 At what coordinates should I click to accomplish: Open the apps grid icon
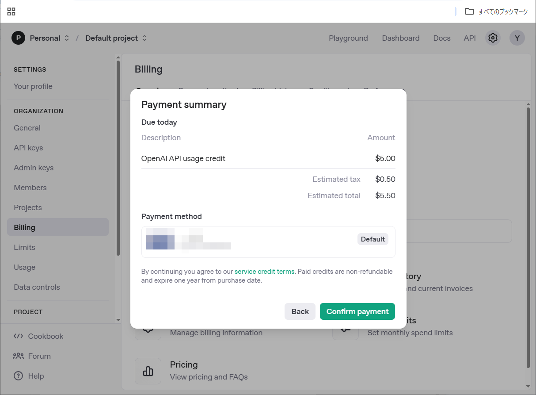(x=11, y=12)
